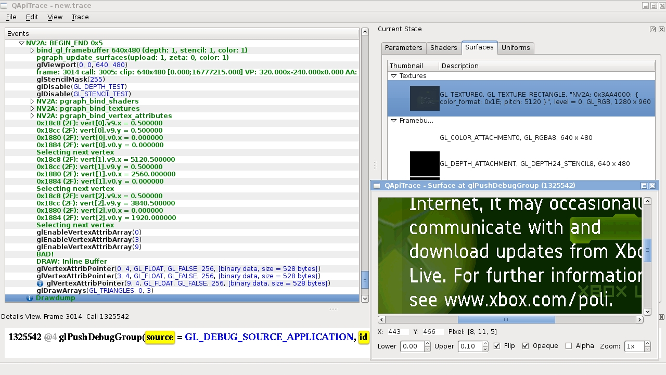This screenshot has width=666, height=375.
Task: Decrease the Upper value with down arrow
Action: point(485,349)
